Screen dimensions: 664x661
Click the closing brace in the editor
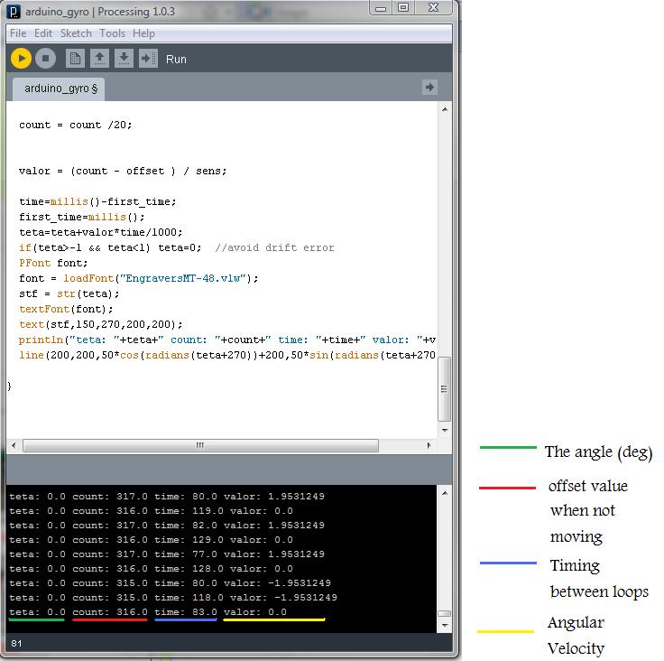9,386
